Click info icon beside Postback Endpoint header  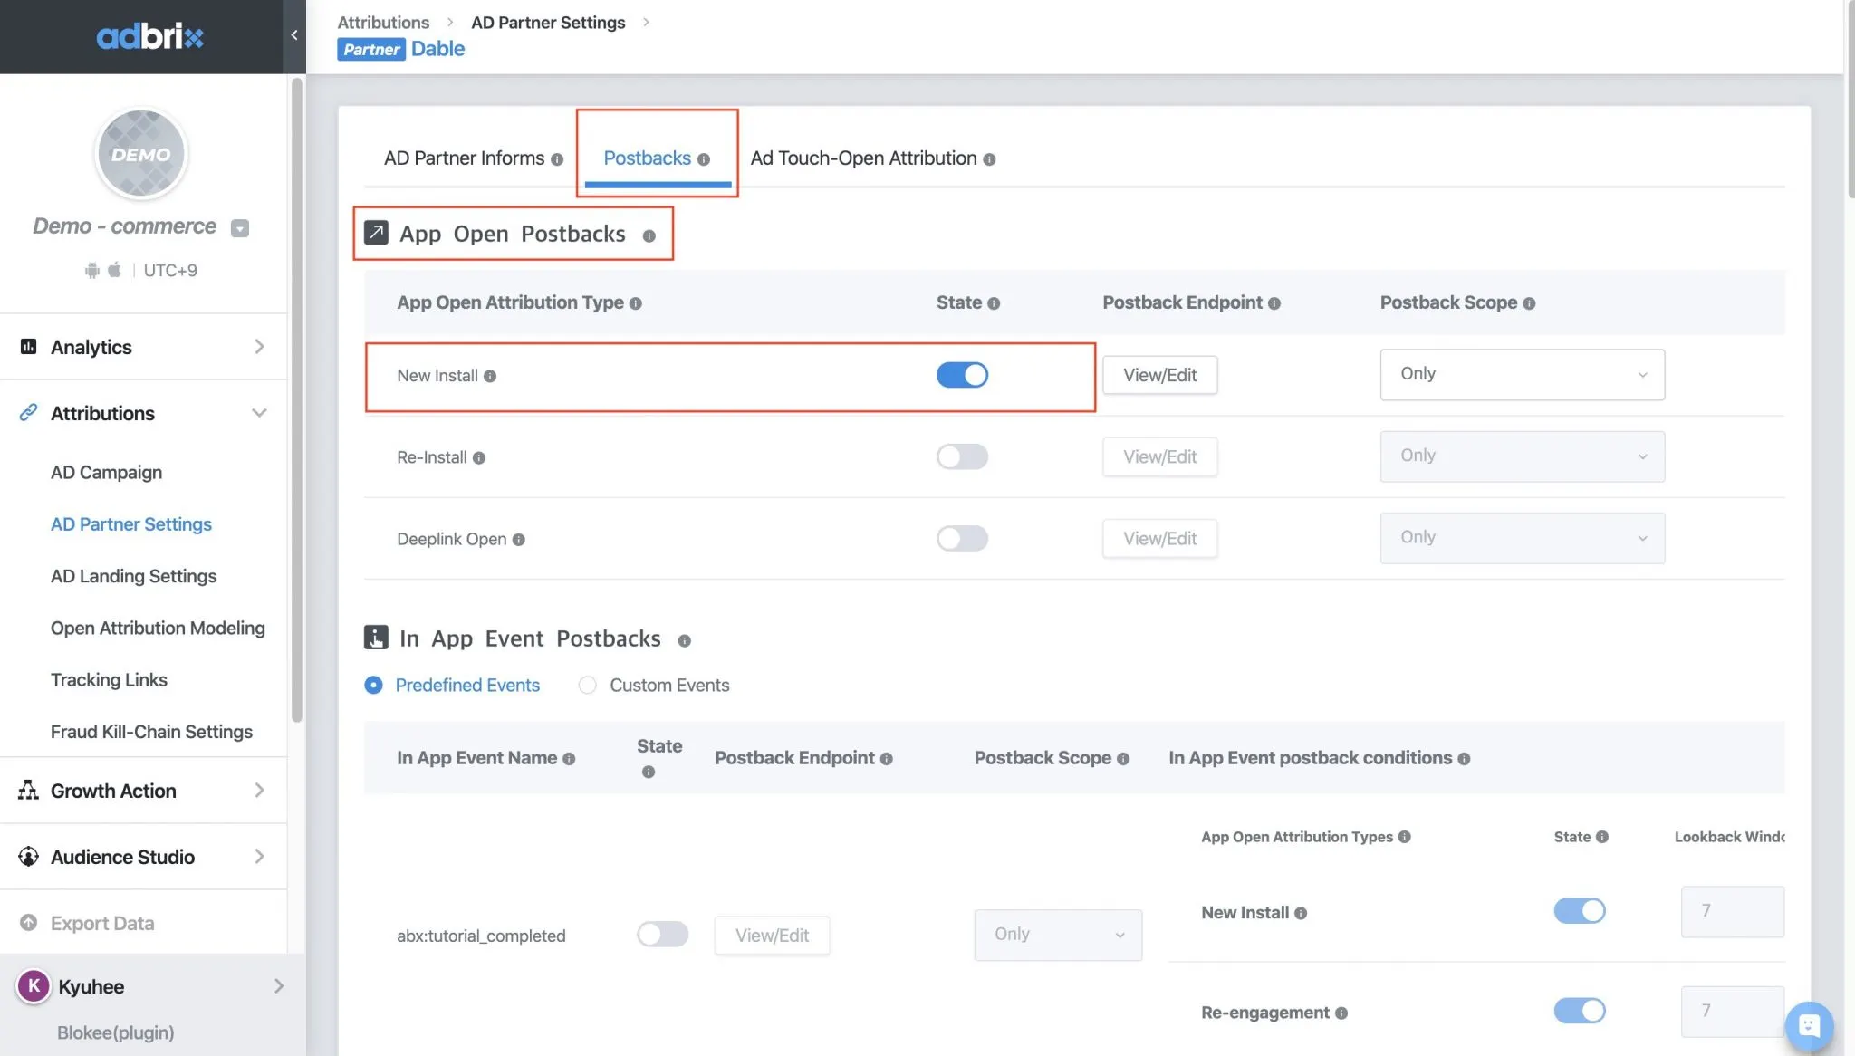pos(1274,303)
